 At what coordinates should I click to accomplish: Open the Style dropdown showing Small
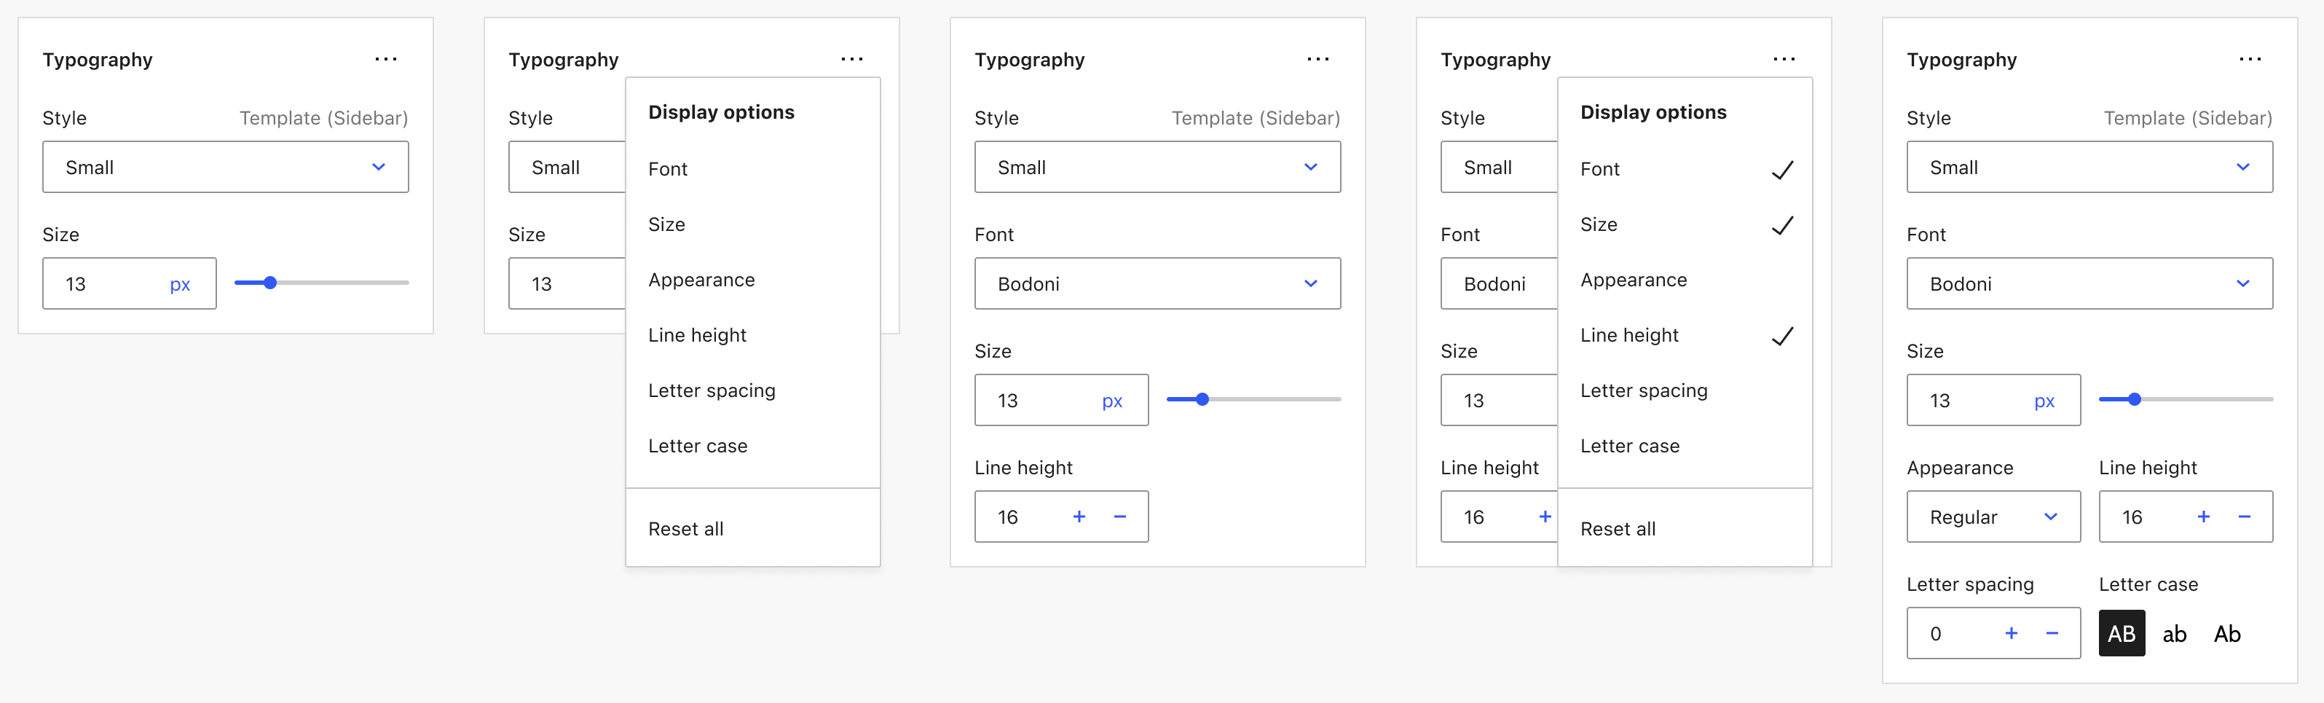226,167
